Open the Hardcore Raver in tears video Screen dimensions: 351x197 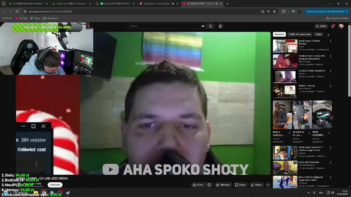(x=285, y=61)
